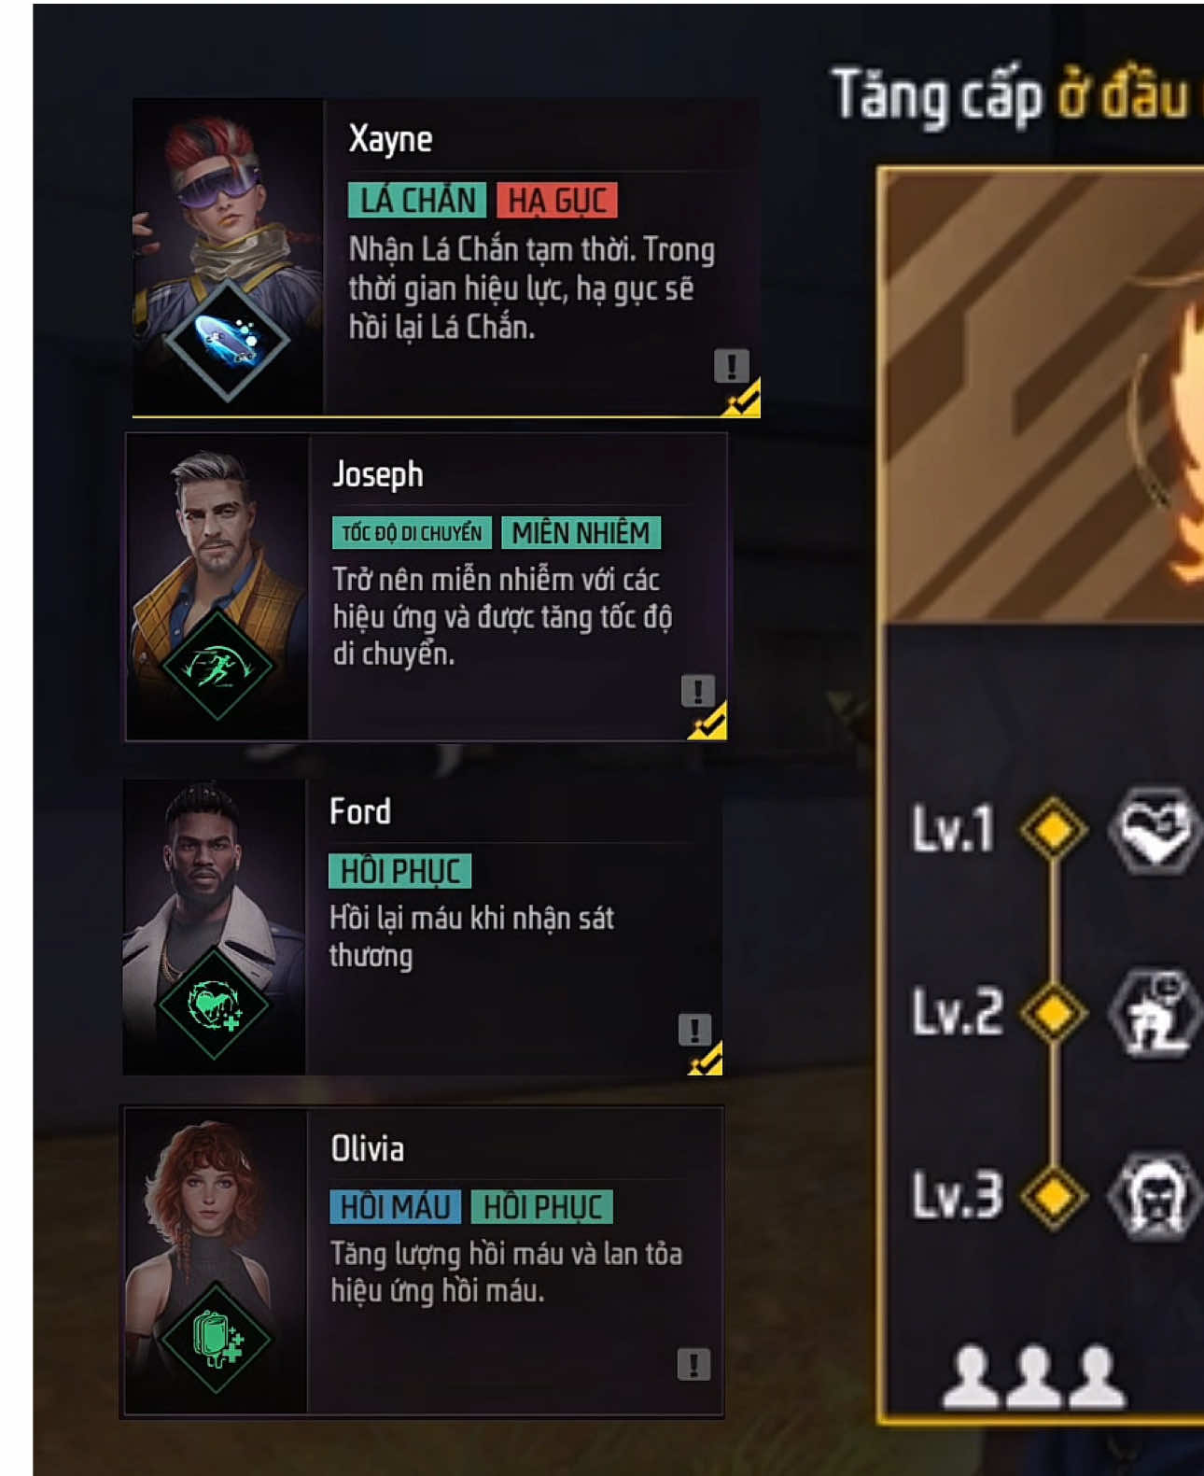Toggle the yellow checkmark on Ford's card
Viewport: 1204px width, 1476px height.
pyautogui.click(x=706, y=1059)
